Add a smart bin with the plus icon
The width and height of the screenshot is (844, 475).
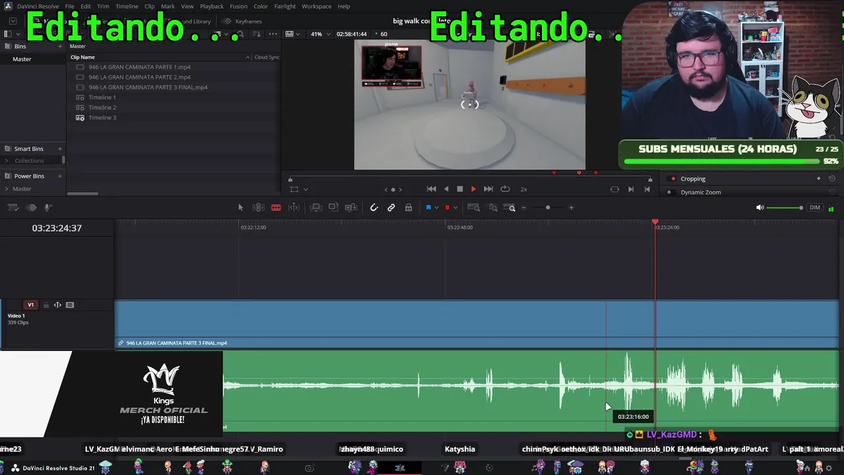(60, 149)
